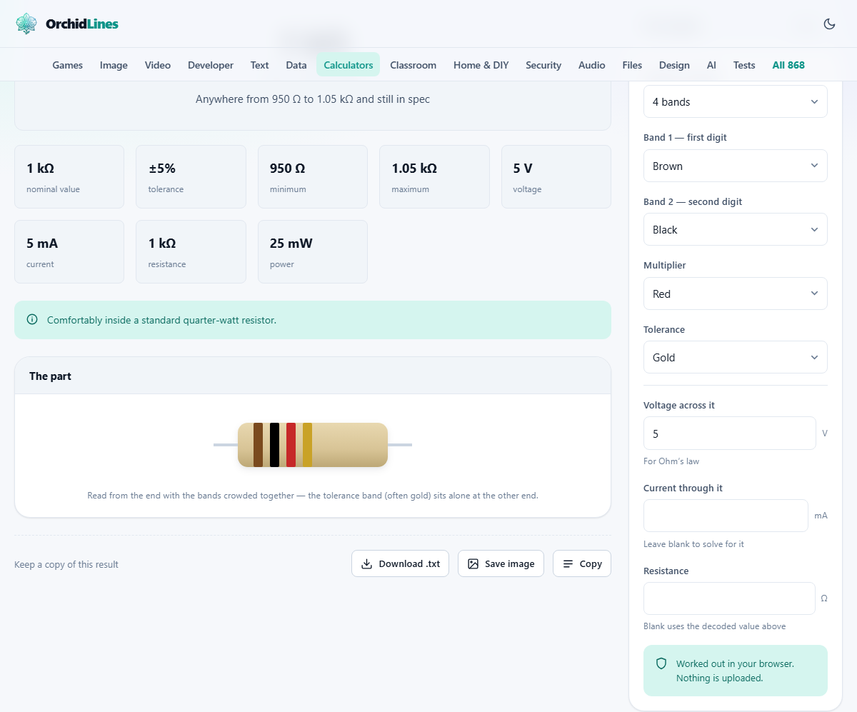Click 'Worked out in your browser' notice
857x712 pixels.
735,671
